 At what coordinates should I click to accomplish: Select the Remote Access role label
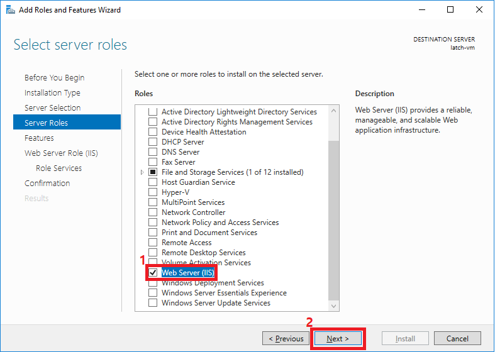[x=187, y=243]
